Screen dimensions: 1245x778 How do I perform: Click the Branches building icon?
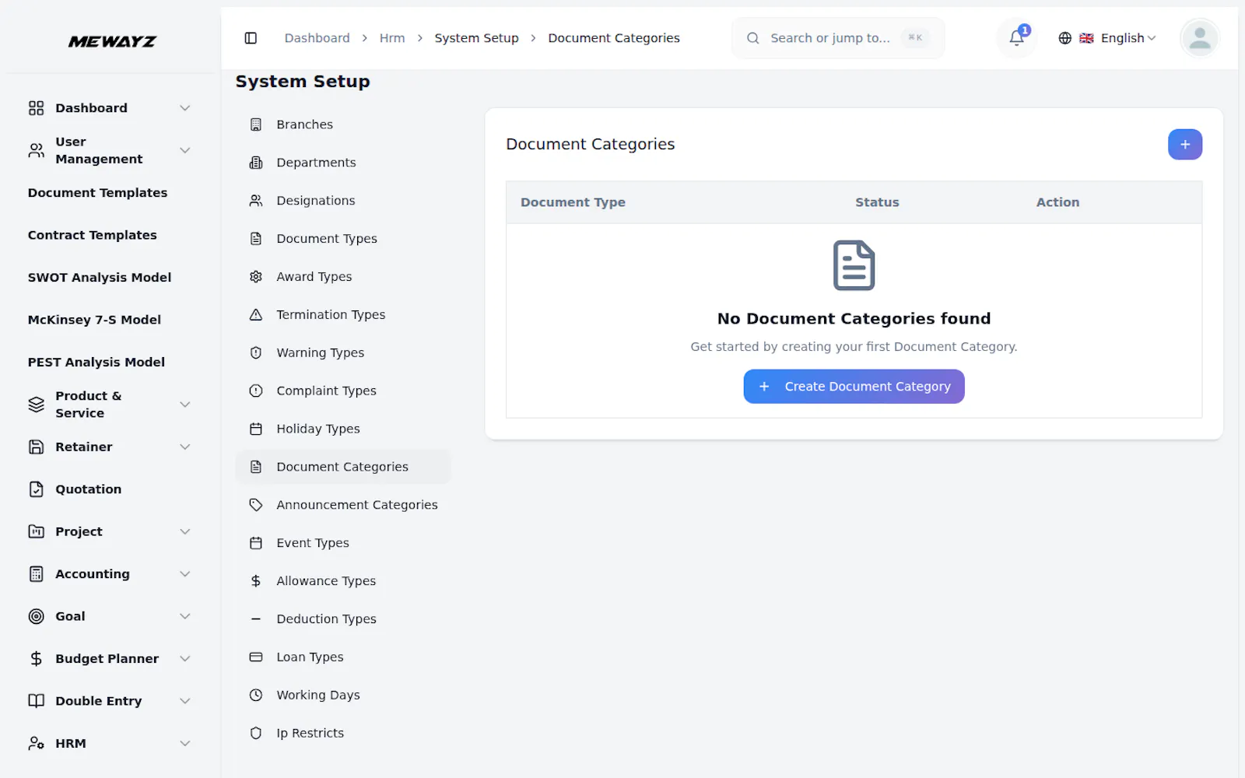click(256, 124)
